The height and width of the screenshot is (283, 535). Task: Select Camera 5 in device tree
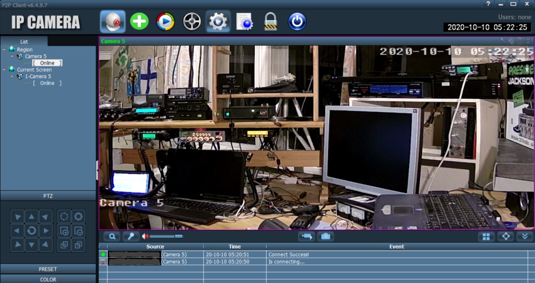[36, 56]
